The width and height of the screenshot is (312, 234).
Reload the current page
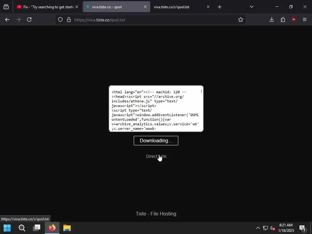click(29, 19)
